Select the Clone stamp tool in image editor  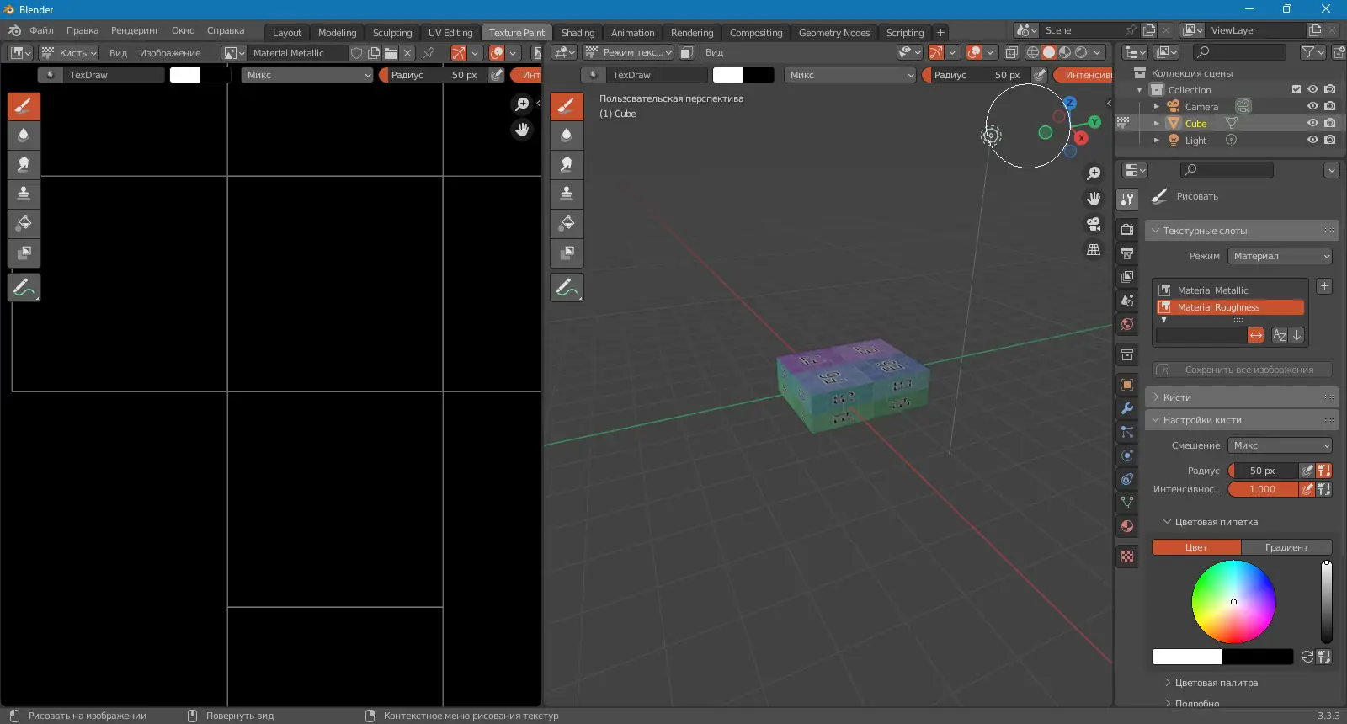(x=24, y=194)
